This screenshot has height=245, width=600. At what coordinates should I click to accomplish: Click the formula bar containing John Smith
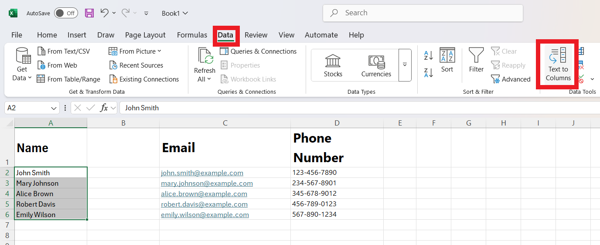coord(359,108)
